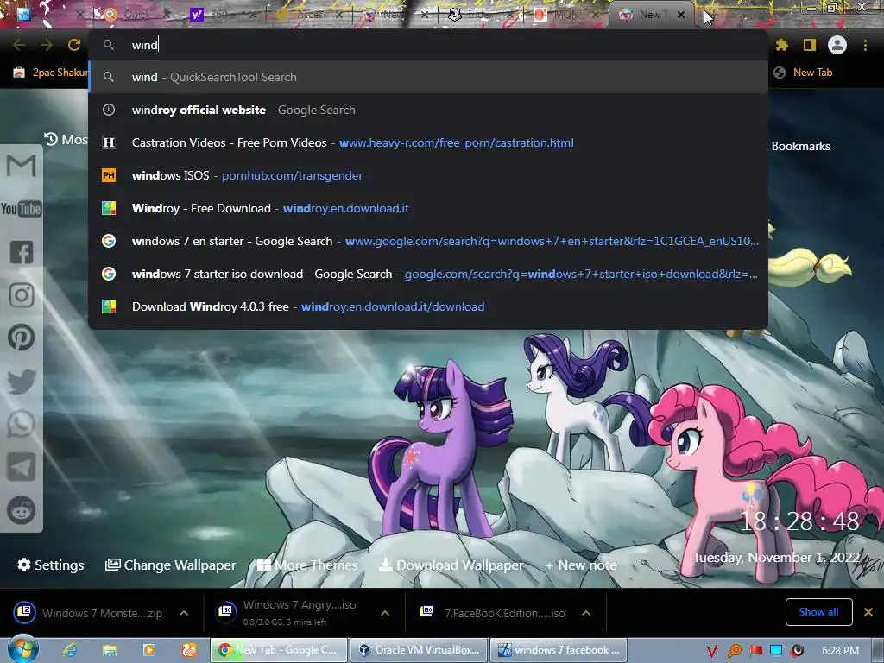
Task: Open the Most visited history panel
Action: tap(66, 139)
